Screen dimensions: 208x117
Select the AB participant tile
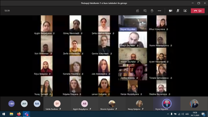click(84, 104)
